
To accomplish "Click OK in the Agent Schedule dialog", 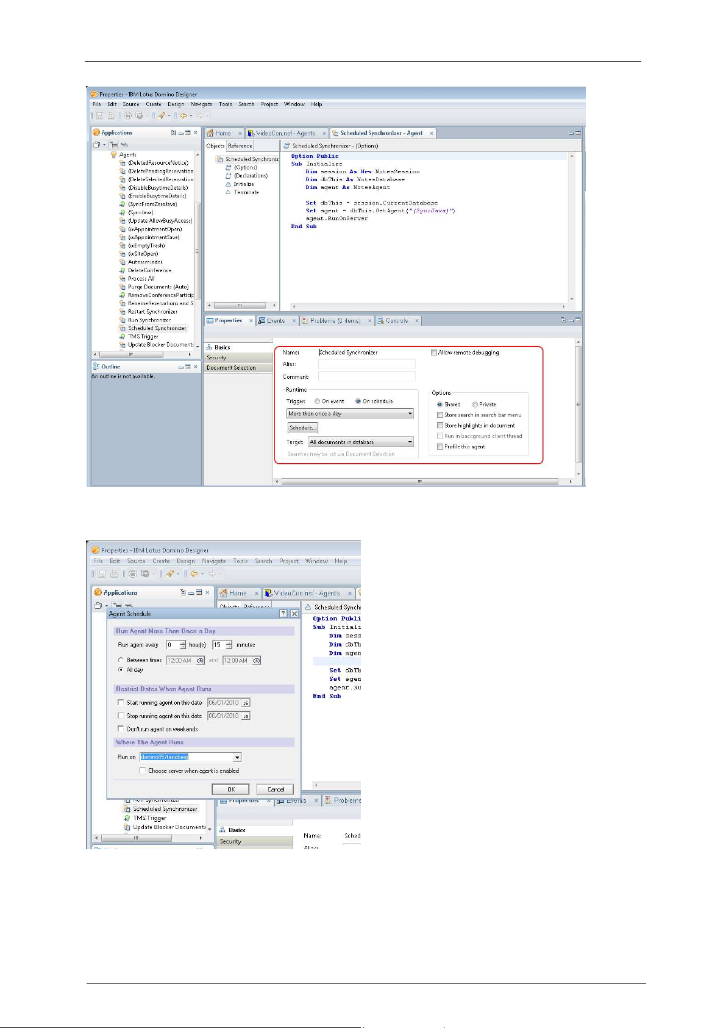I will 230,789.
